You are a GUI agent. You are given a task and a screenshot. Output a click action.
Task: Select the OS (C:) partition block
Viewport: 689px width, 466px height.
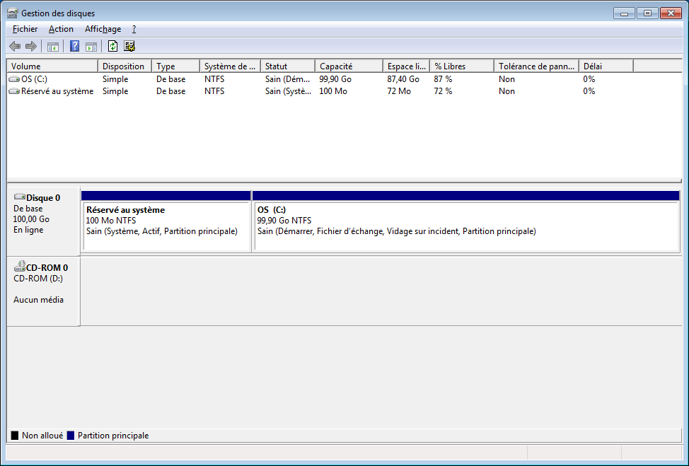click(x=466, y=221)
